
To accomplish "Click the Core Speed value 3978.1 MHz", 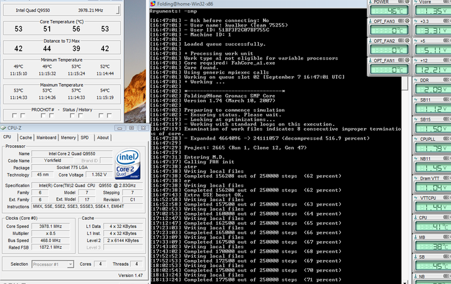I will [50, 227].
